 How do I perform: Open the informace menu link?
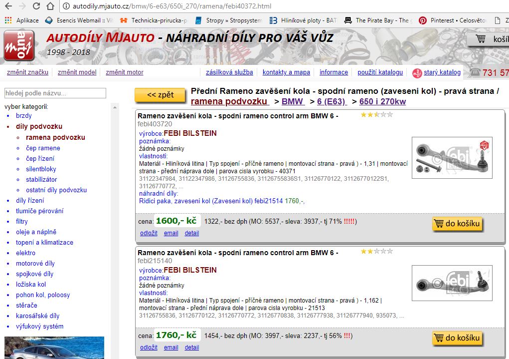[x=334, y=72]
